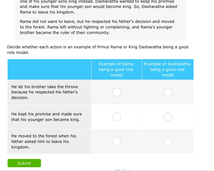Click the paragraph beginning 'Rama did not want to leave'
The image size is (214, 171).
pos(97,27)
